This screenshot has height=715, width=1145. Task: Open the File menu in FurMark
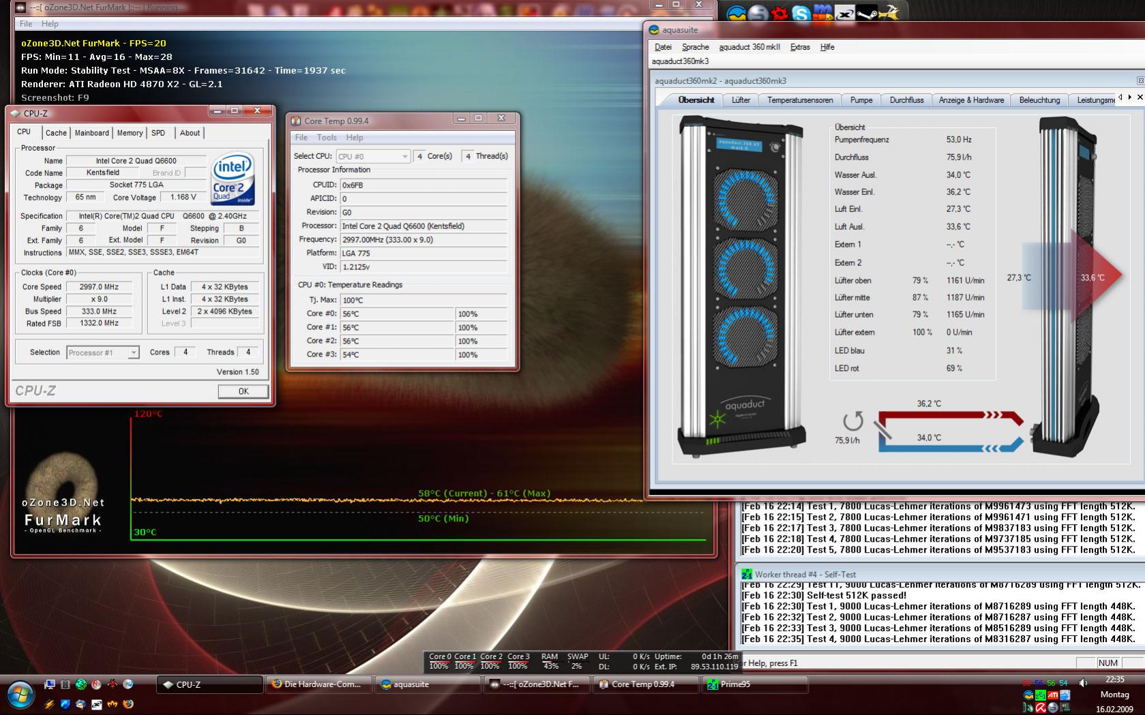(26, 24)
